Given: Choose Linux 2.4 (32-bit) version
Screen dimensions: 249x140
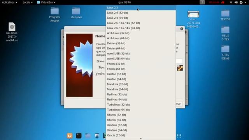Looking at the screenshot, I should tap(141, 13).
